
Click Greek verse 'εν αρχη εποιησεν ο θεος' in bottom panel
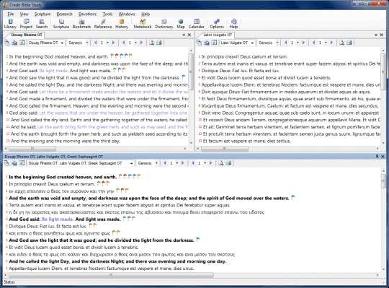(x=61, y=191)
